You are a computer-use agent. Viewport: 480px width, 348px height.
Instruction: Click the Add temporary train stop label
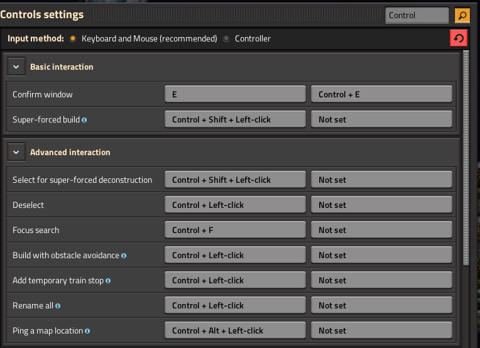[58, 280]
